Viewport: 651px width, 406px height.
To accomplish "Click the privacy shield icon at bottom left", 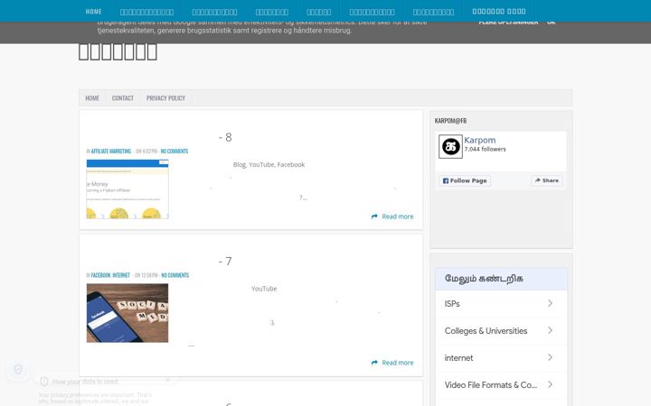I will pyautogui.click(x=18, y=369).
